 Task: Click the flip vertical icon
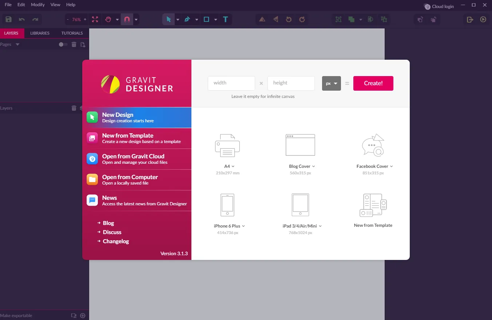275,19
